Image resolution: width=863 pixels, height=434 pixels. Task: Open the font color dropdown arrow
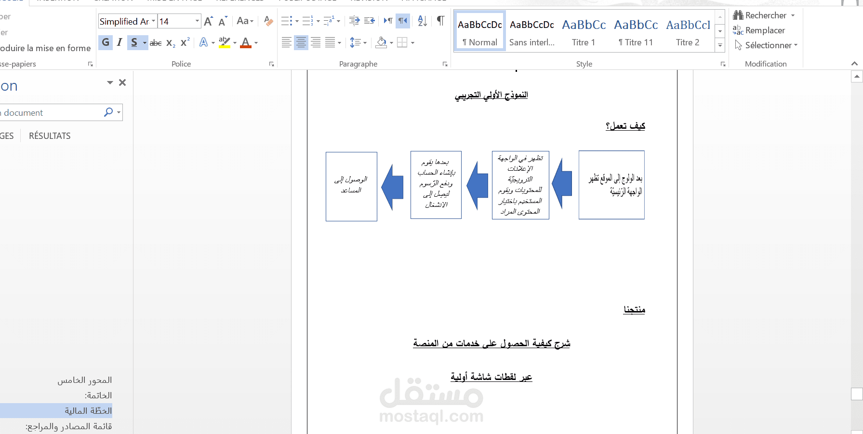click(x=256, y=43)
